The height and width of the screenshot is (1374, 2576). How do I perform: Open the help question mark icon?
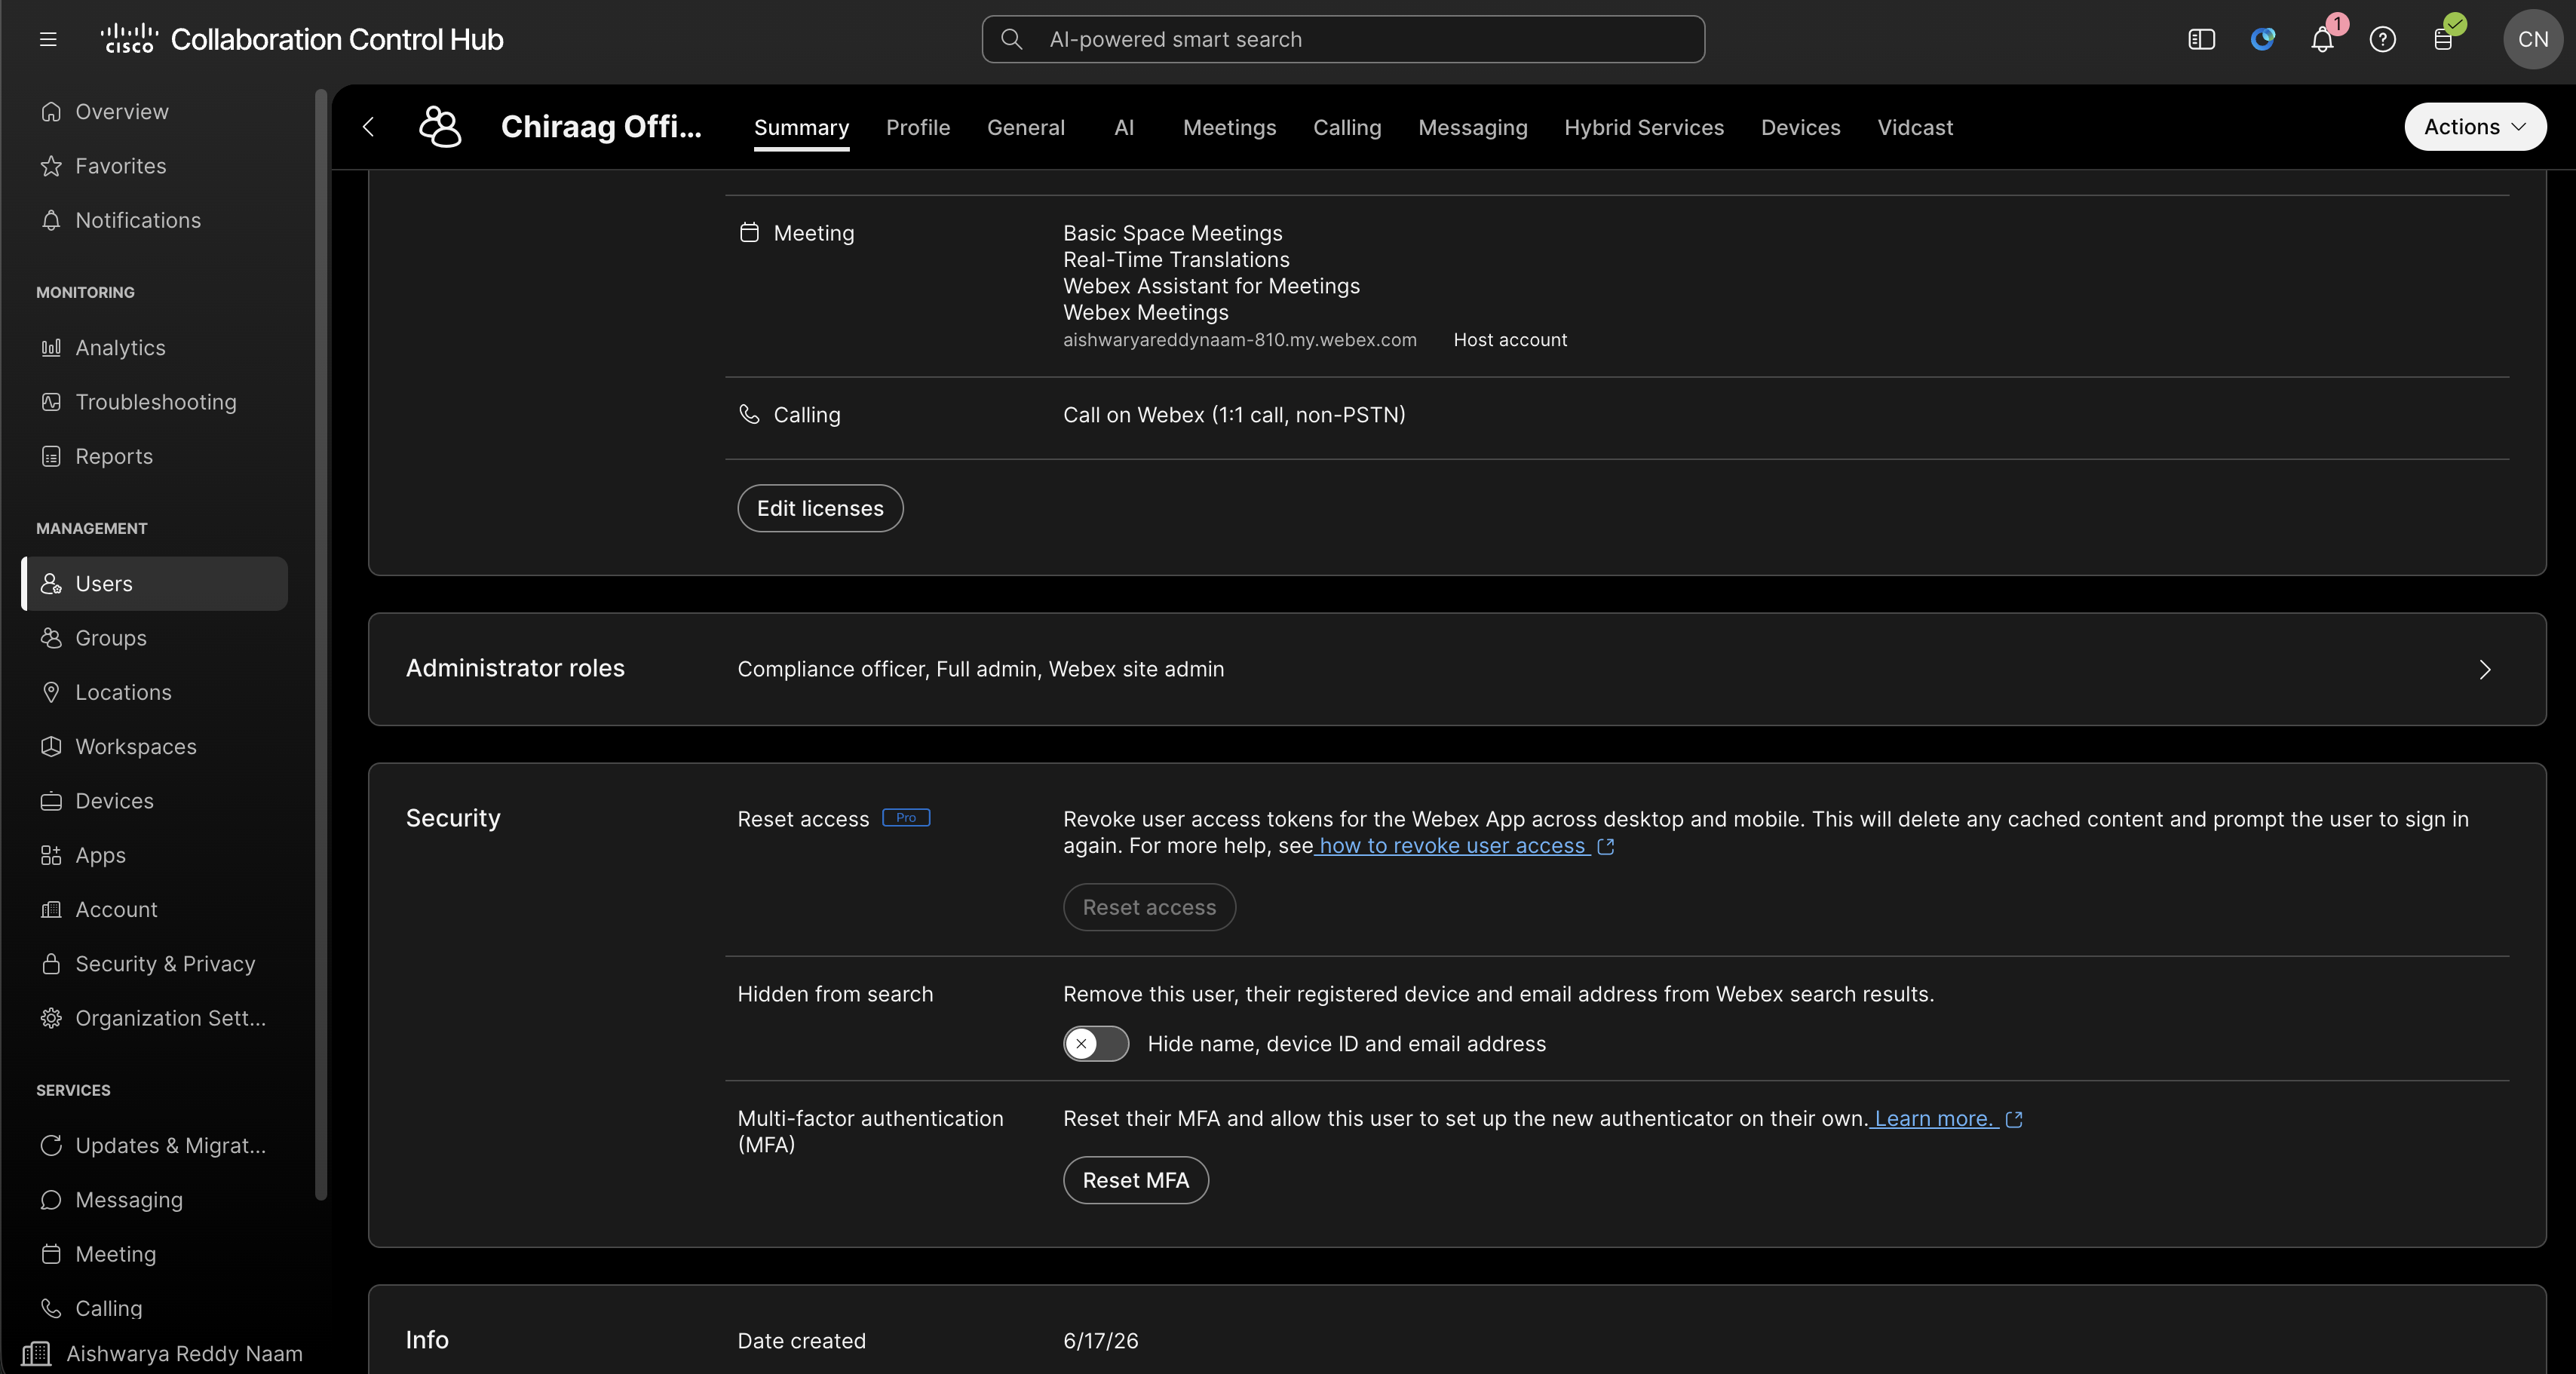[2382, 39]
